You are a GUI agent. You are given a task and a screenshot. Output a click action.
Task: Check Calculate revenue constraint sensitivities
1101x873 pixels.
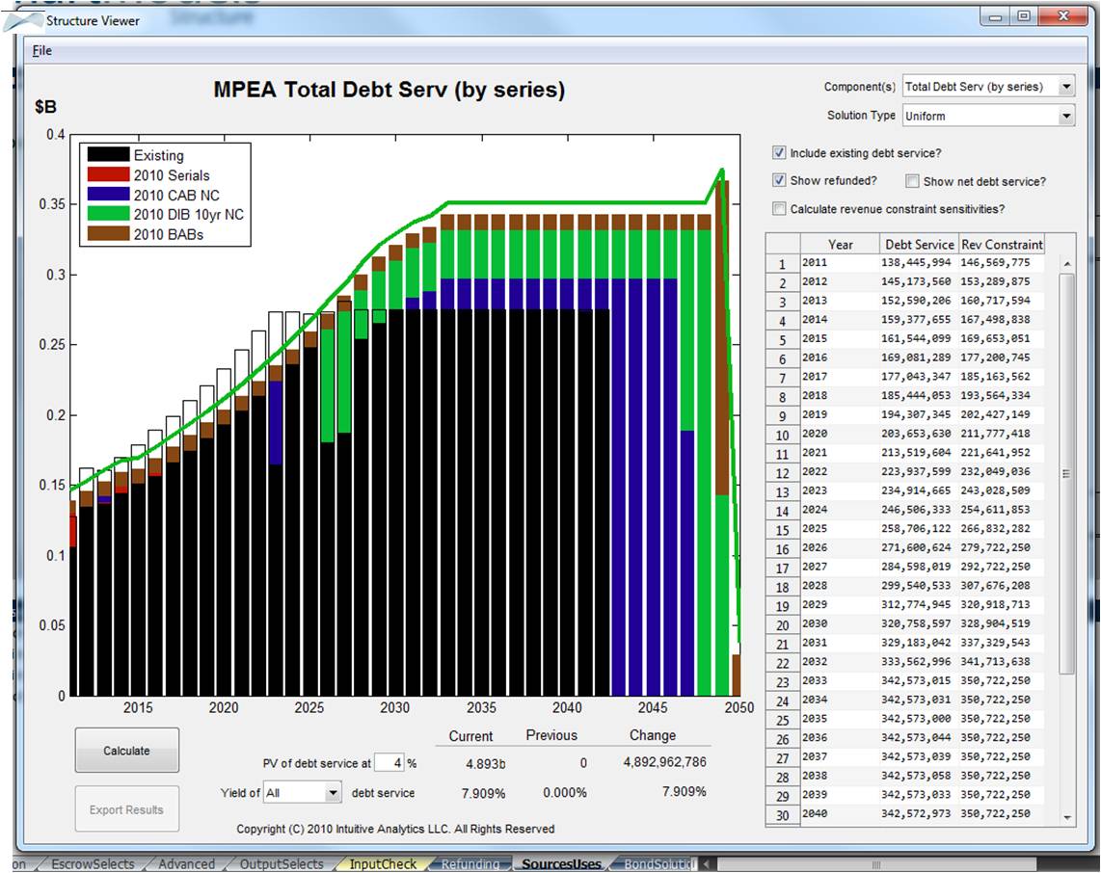(779, 208)
